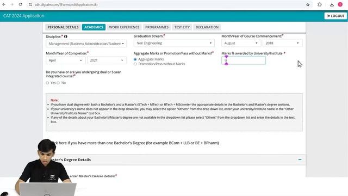The height and width of the screenshot is (196, 348).
Task: Reload the page with refresh icon
Action: point(21,4)
